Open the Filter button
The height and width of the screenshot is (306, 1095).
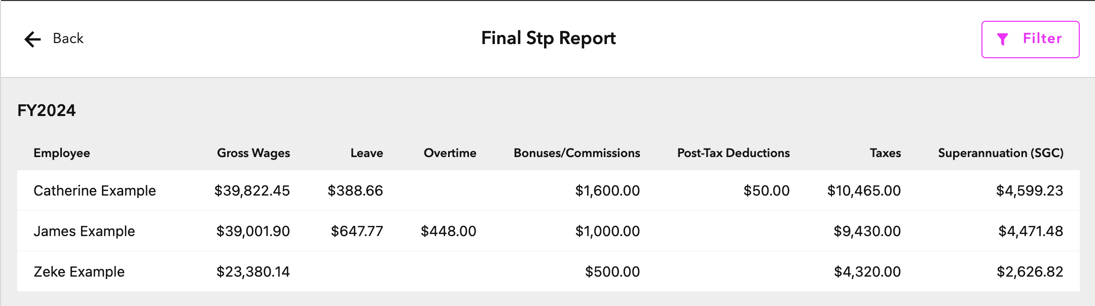(1030, 40)
